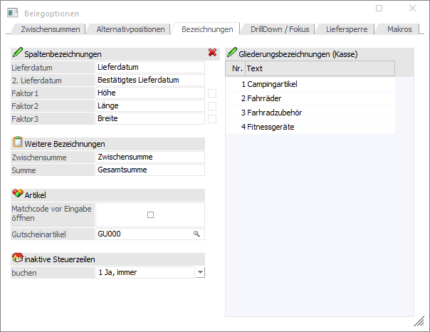The width and height of the screenshot is (430, 332).
Task: Close the Belegoptionen window
Action: pyautogui.click(x=412, y=9)
